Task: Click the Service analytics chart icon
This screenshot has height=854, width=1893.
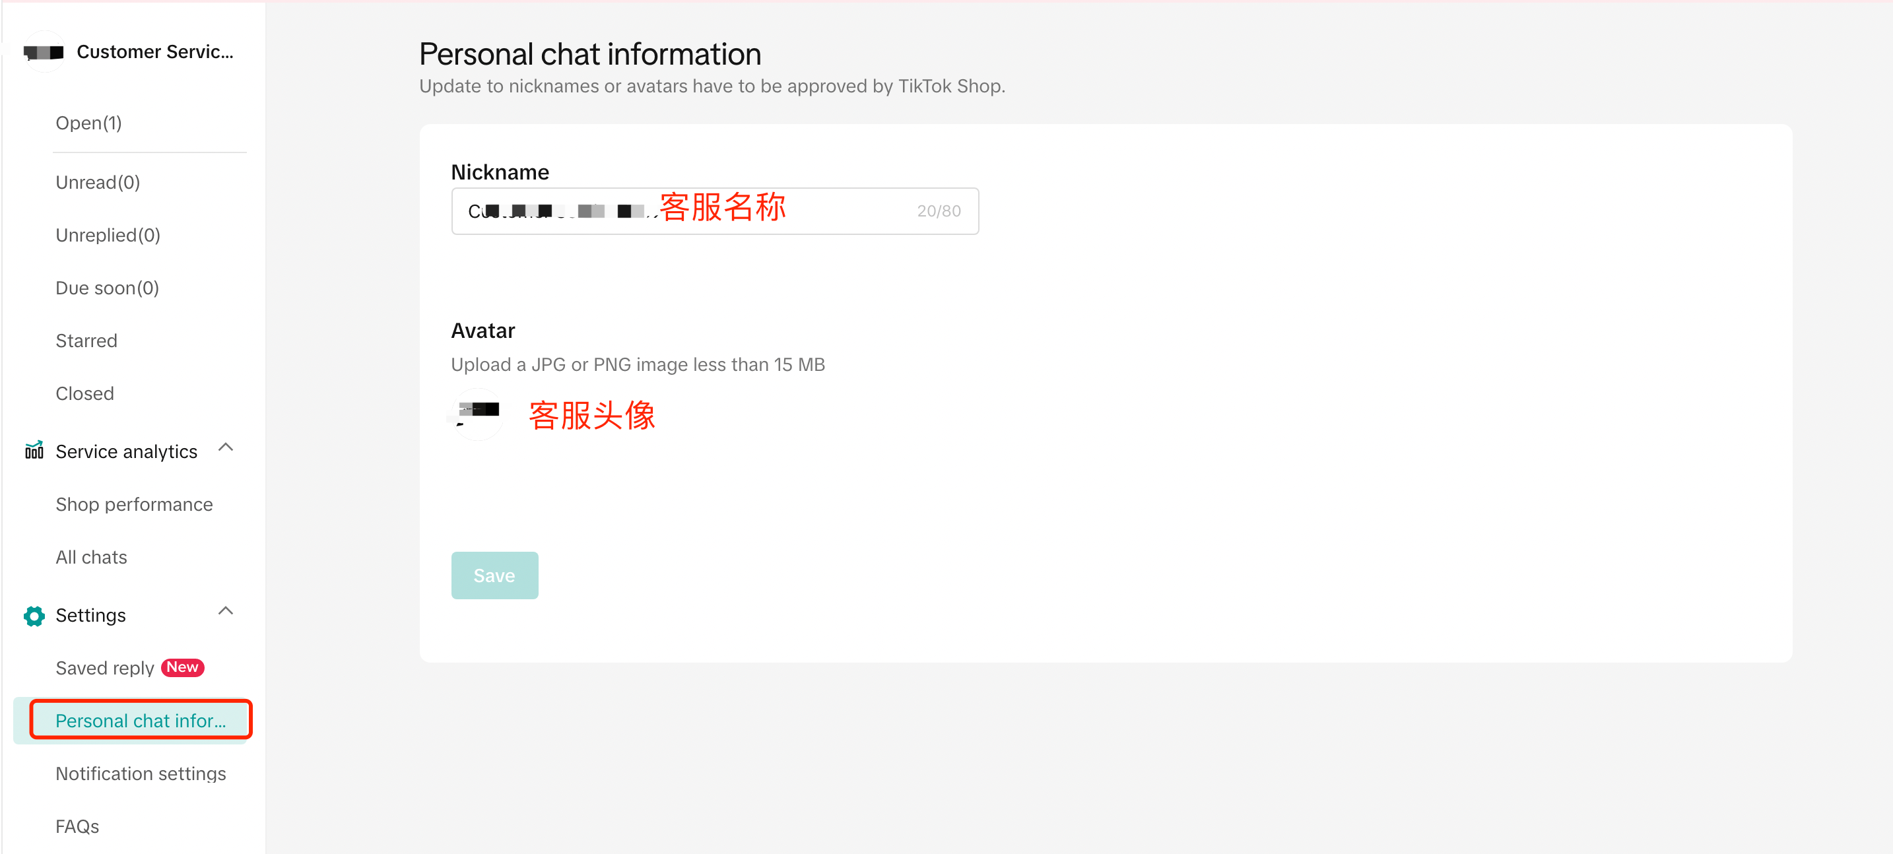Action: coord(34,450)
